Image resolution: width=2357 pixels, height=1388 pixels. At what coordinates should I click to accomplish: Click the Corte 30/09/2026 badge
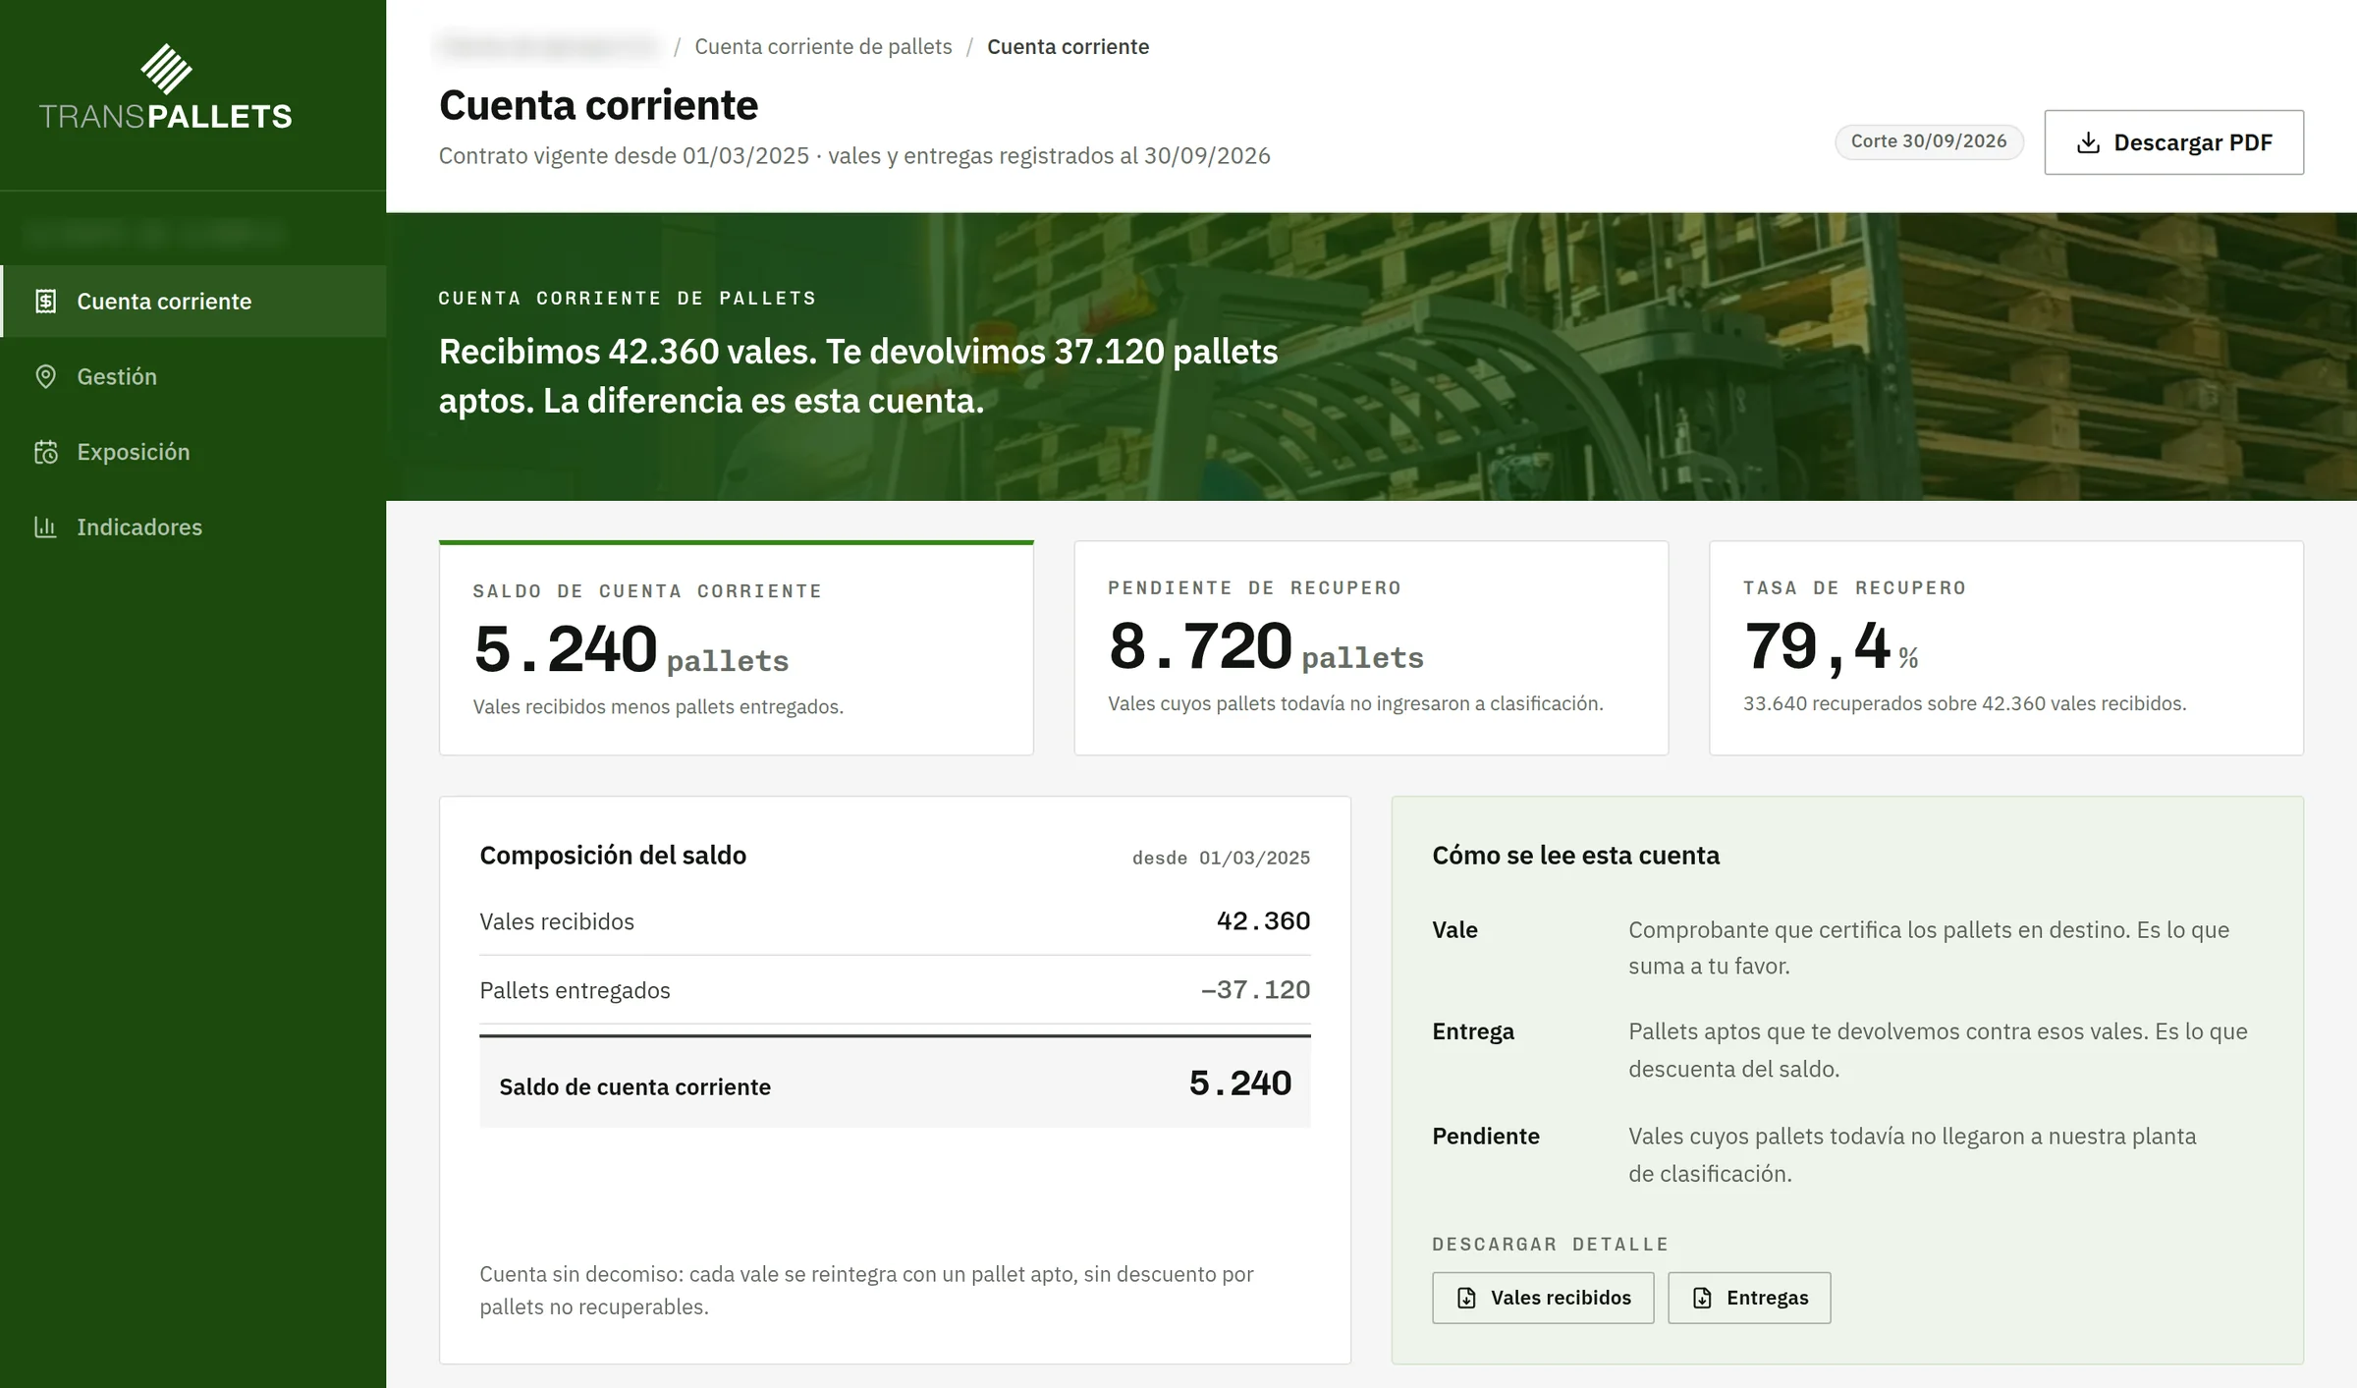click(1929, 141)
